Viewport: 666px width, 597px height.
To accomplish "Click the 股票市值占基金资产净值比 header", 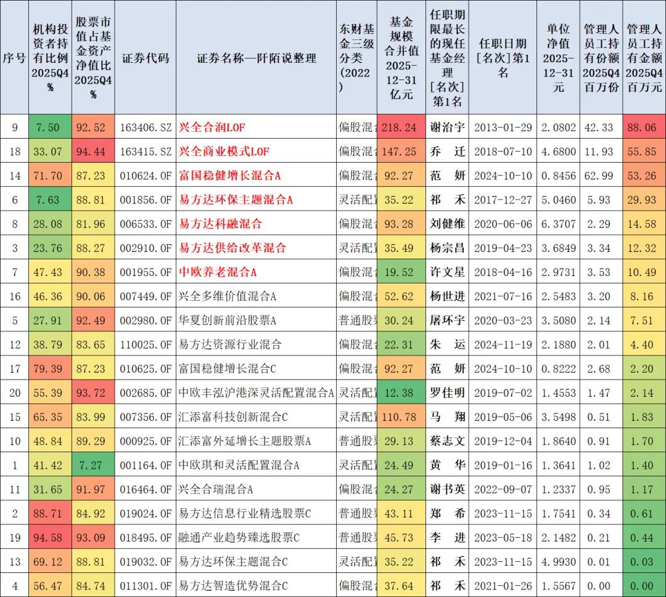I will [x=93, y=58].
